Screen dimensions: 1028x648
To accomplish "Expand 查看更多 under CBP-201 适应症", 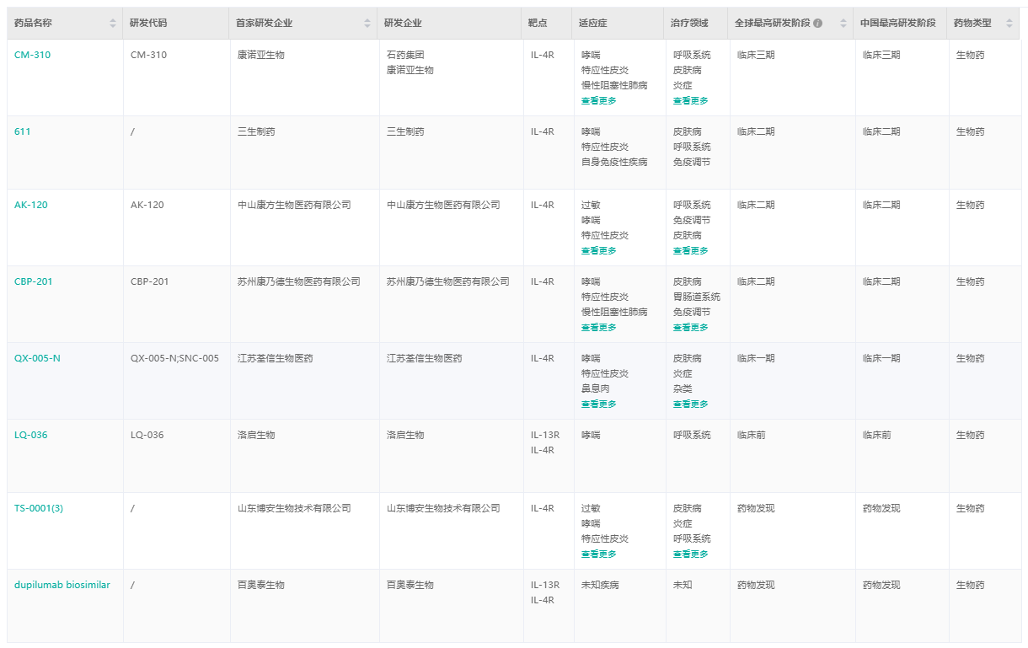I will click(598, 327).
